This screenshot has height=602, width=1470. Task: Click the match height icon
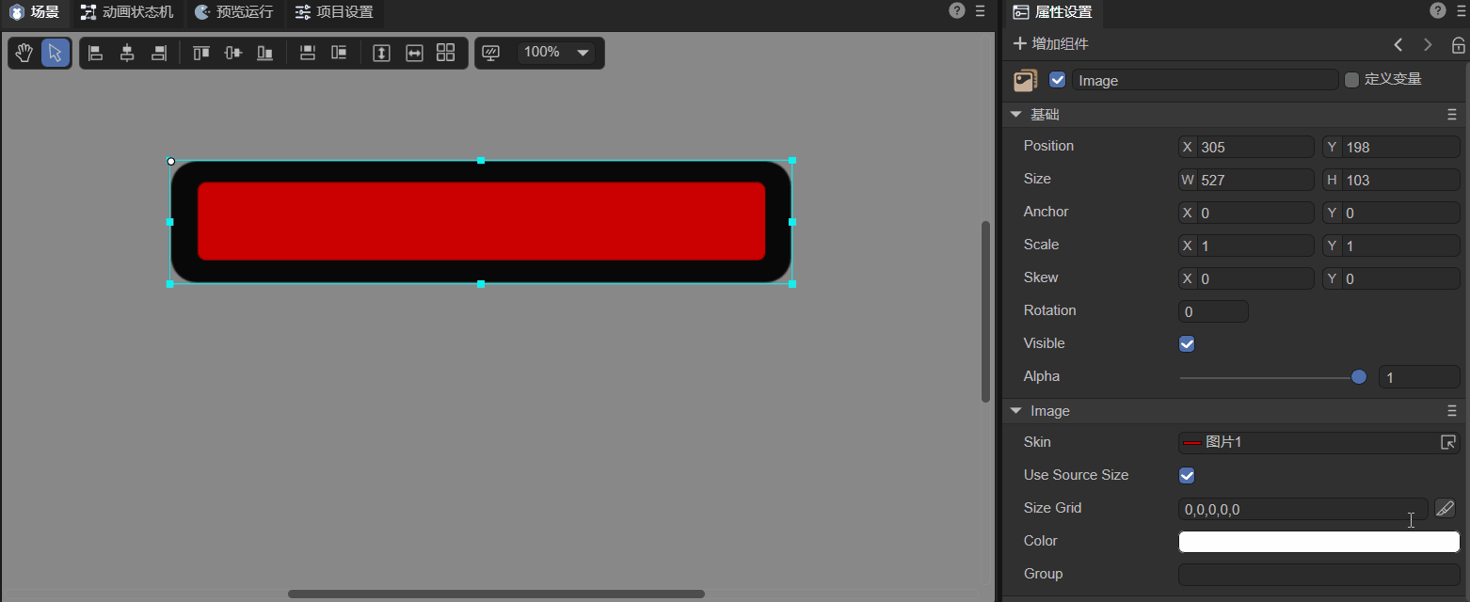(381, 53)
